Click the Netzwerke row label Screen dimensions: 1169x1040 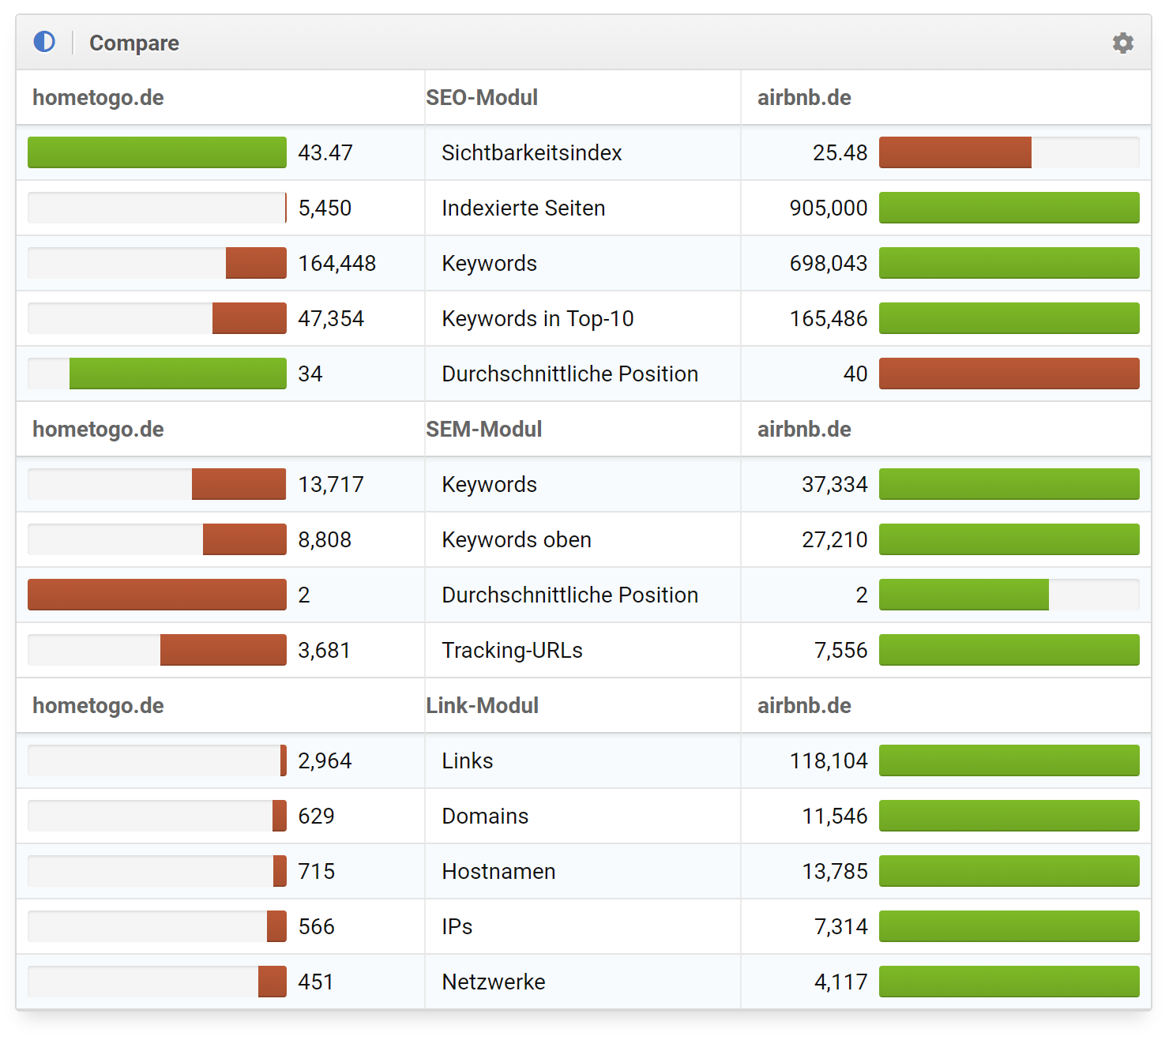(x=493, y=982)
